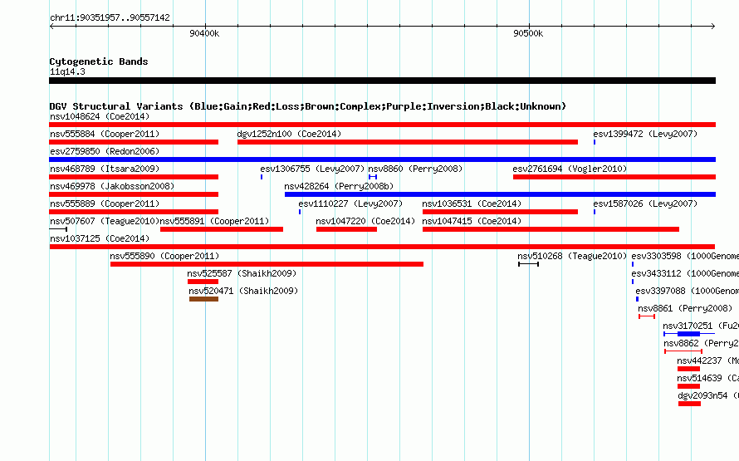Click the chr11:90351957..90557142 coordinate label

[110, 18]
